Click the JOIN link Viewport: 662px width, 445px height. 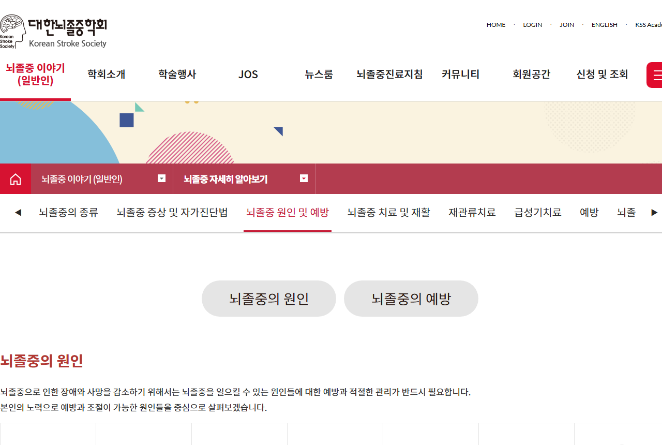click(567, 25)
